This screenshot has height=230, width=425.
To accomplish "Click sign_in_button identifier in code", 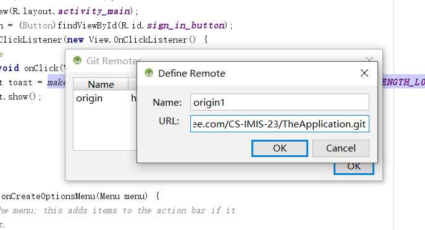I will [x=186, y=25].
